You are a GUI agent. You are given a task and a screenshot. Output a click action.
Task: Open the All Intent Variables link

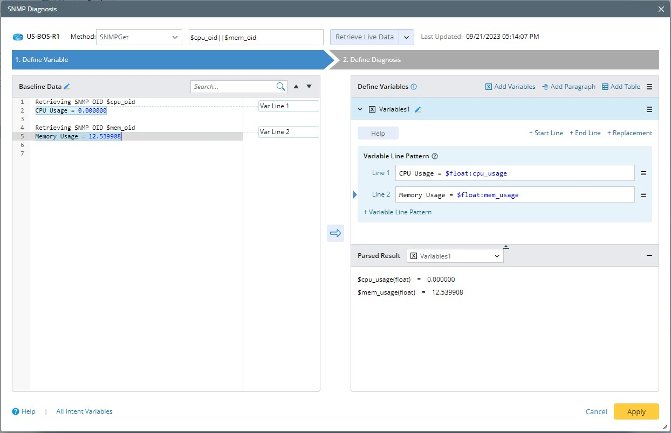(x=84, y=411)
